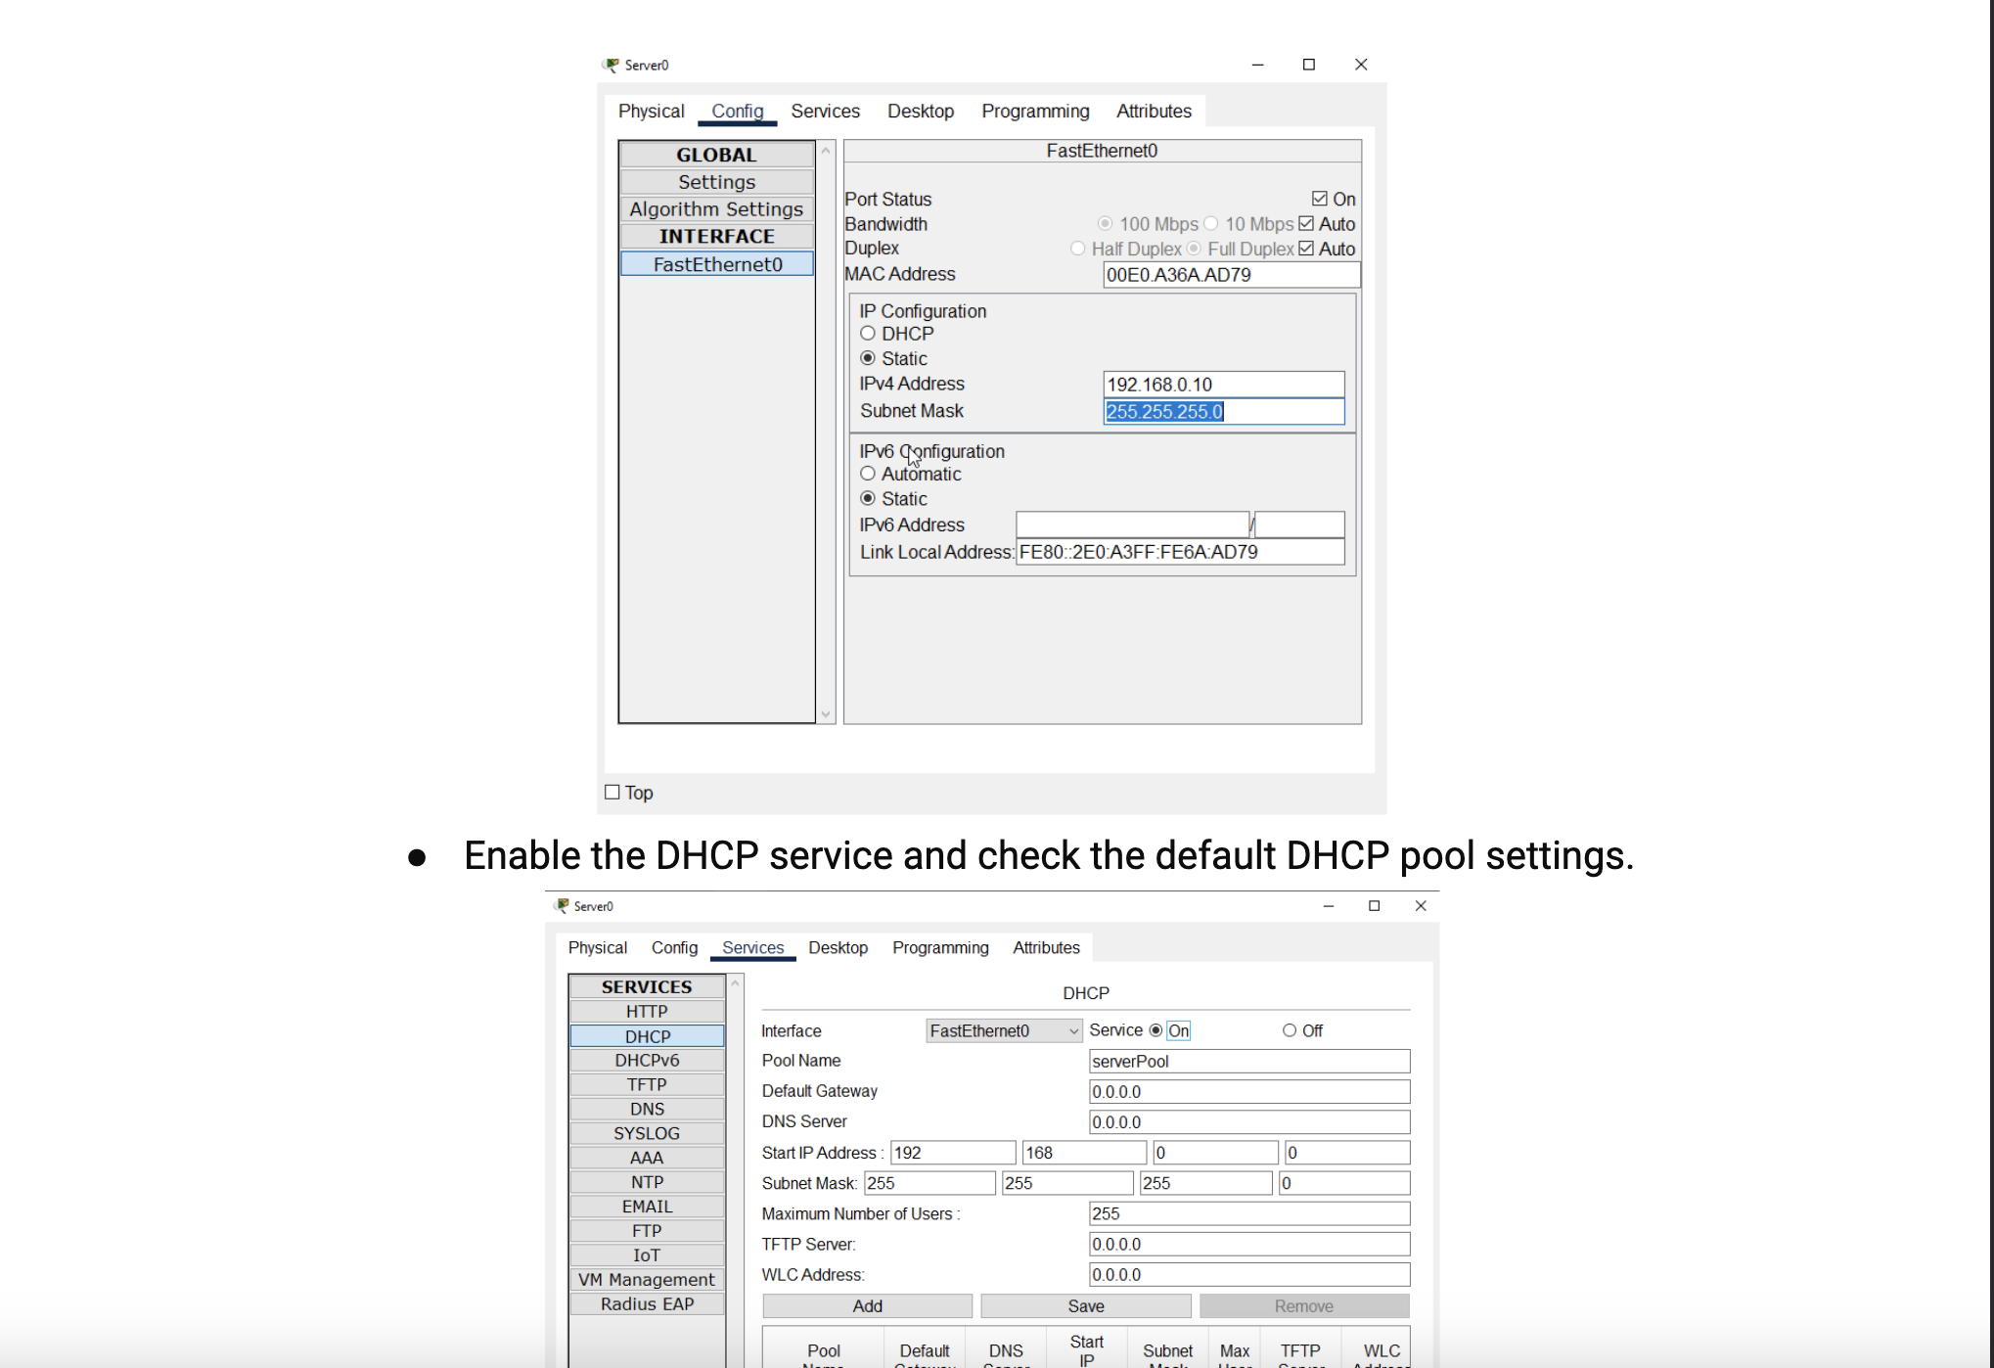The image size is (1994, 1368).
Task: Click the Save button for DHCP pool
Action: [x=1085, y=1306]
